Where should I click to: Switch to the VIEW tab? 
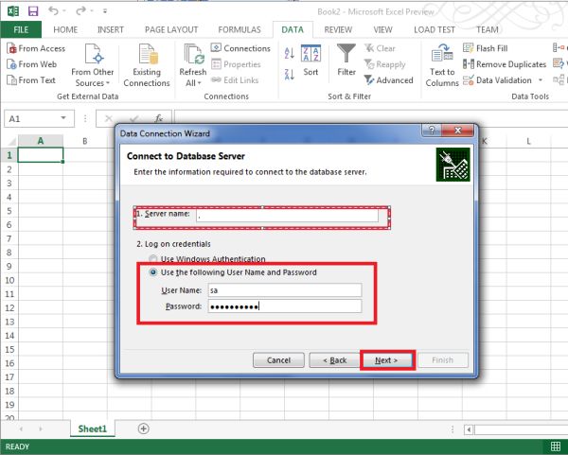point(382,29)
